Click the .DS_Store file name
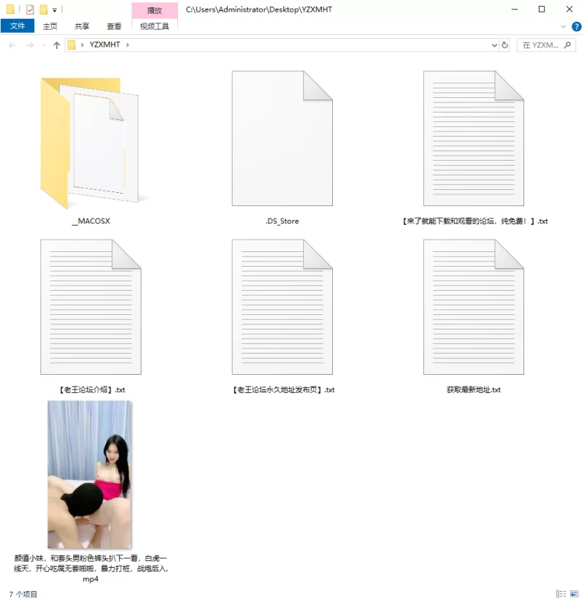This screenshot has width=584, height=602. click(x=282, y=221)
